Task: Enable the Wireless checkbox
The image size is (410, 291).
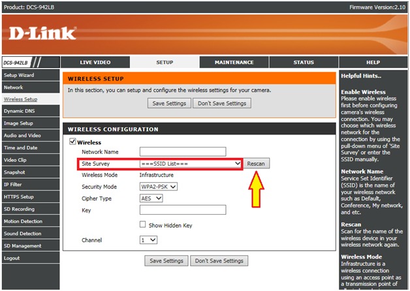Action: tap(72, 142)
